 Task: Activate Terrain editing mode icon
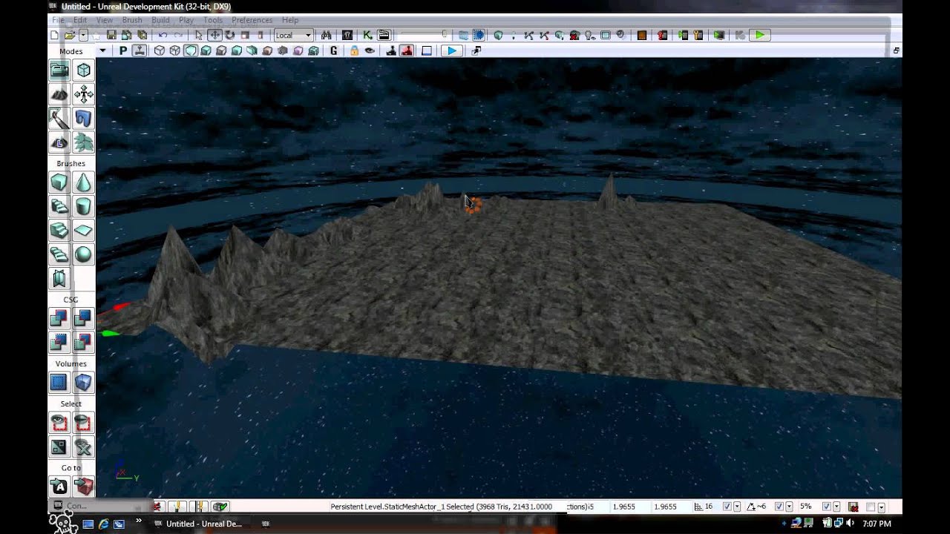pyautogui.click(x=59, y=94)
